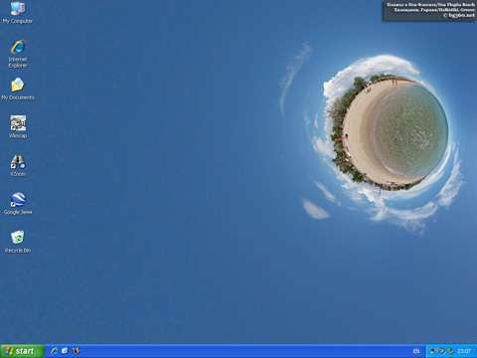Select the Google Earth desktop shortcut

[x=18, y=204]
